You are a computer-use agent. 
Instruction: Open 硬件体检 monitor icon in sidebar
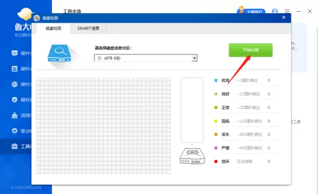(x=15, y=53)
